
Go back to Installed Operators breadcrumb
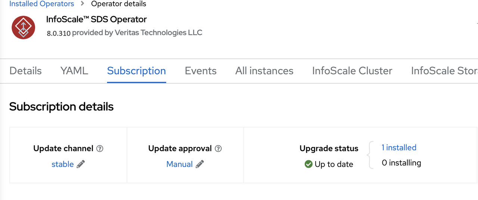pos(41,4)
